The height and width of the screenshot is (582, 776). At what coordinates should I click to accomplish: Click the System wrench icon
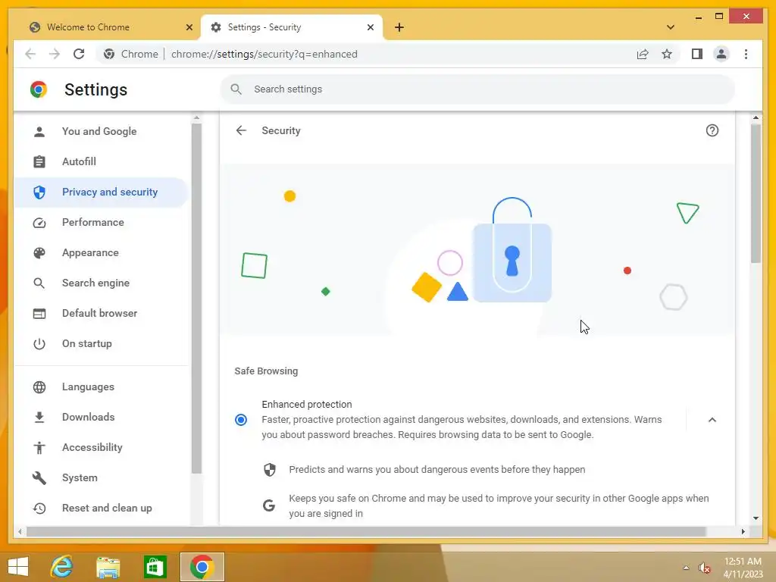point(39,477)
